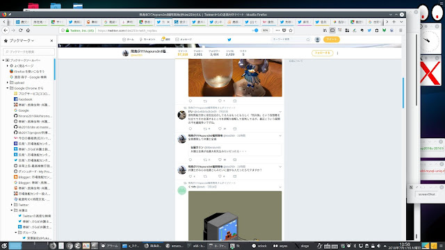This screenshot has width=445, height=250.
Task: Collapse the 弁護士 folder
Action: [x=12, y=210]
